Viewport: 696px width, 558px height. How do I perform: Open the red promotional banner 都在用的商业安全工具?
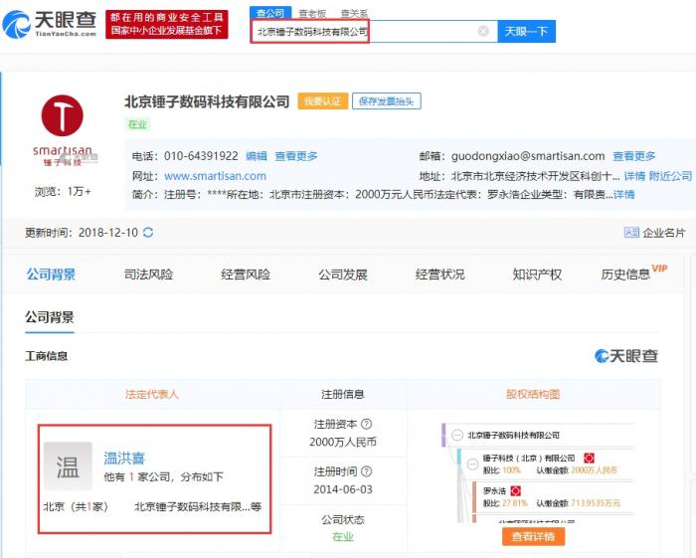(167, 24)
